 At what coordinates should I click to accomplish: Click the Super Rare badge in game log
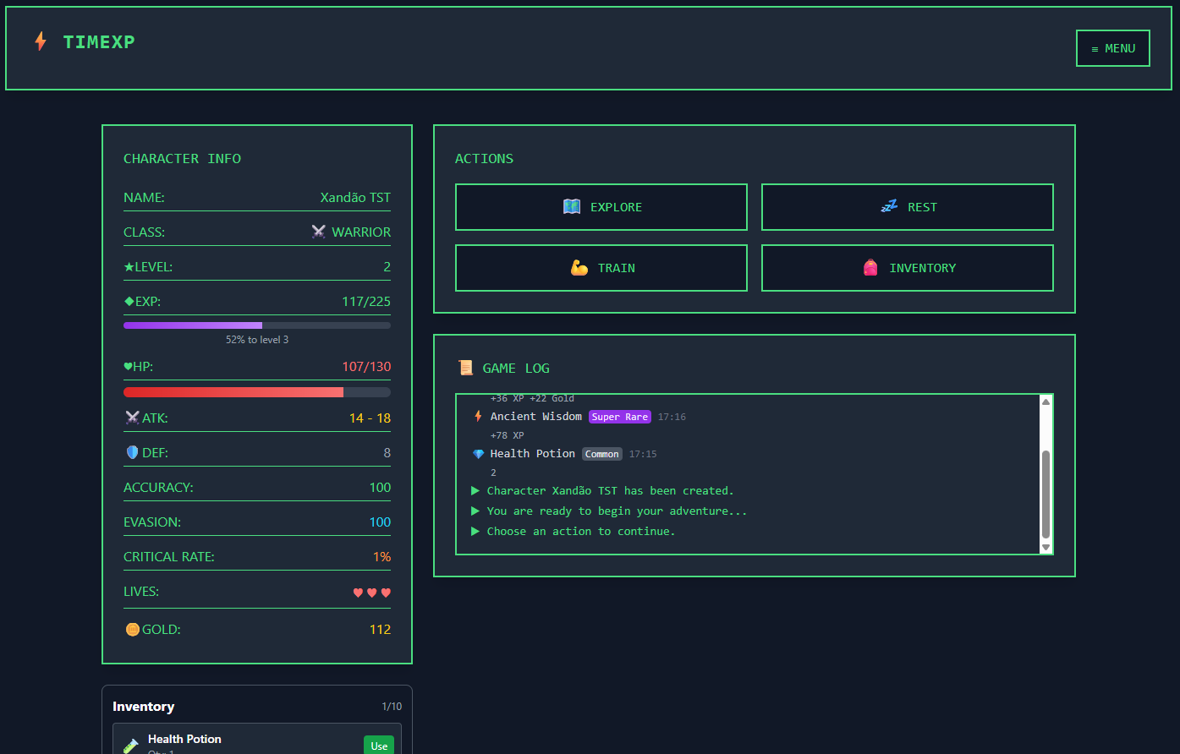[x=619, y=417]
